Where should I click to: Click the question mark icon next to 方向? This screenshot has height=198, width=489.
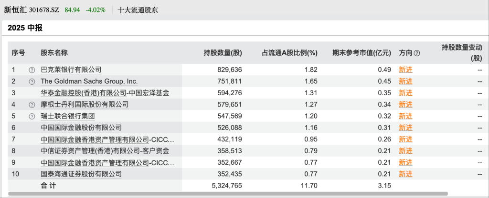click(x=416, y=53)
